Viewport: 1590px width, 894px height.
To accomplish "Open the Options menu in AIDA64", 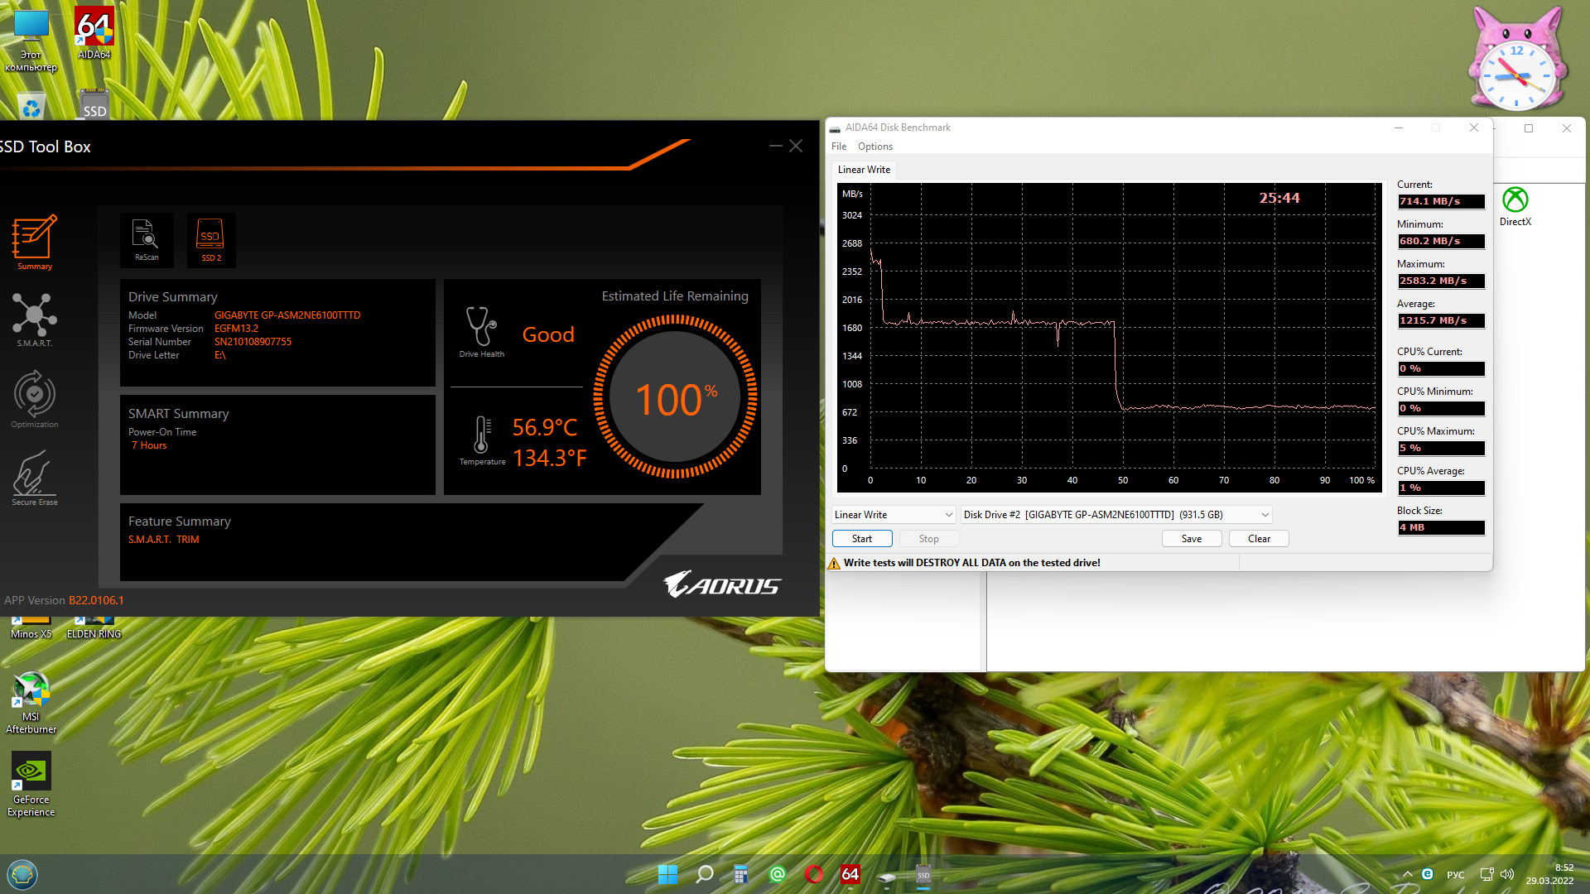I will [874, 147].
